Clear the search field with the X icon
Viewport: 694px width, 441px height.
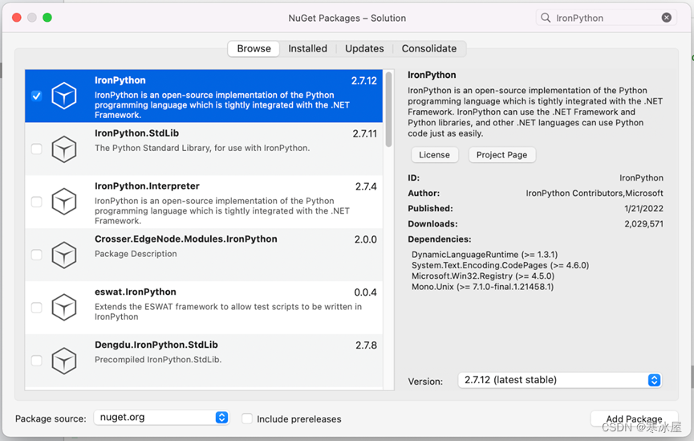pyautogui.click(x=667, y=18)
